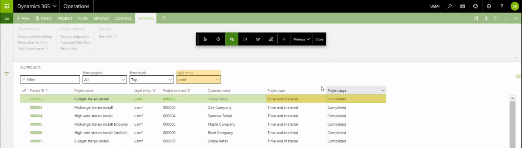Toggle the select-all checkmark in grid header
Screen dimensions: 522x148
click(x=24, y=90)
